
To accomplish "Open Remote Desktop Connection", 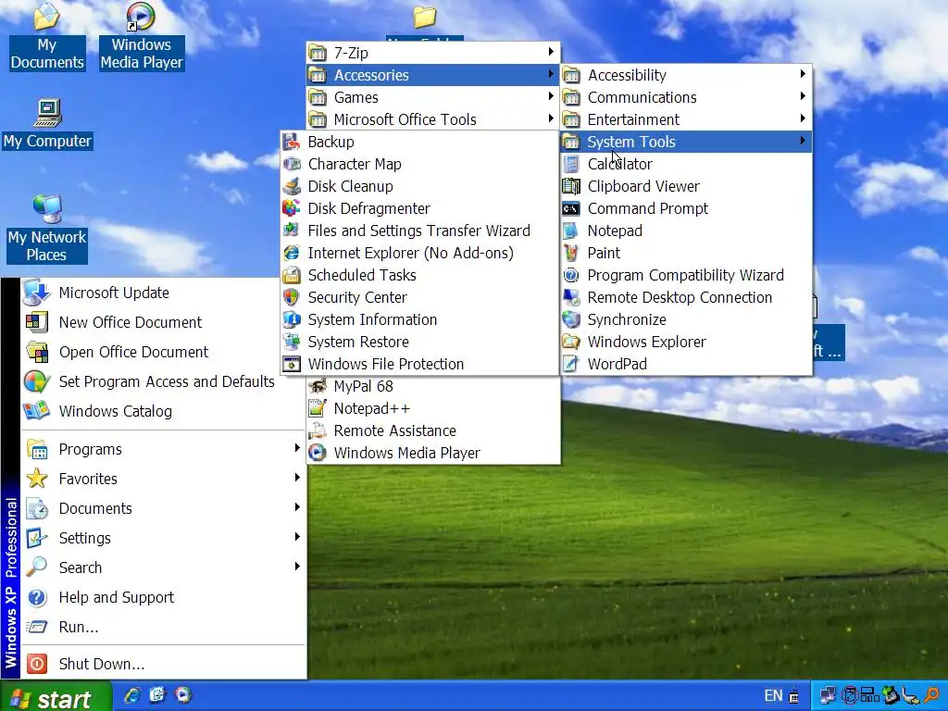I will point(686,297).
